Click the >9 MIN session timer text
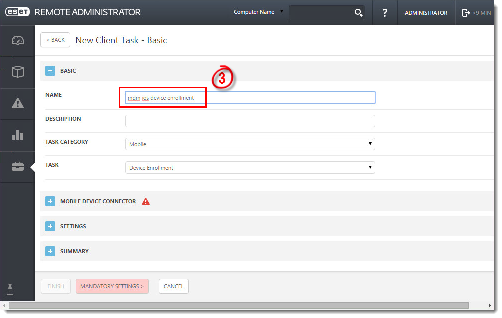502x318 pixels. 482,13
